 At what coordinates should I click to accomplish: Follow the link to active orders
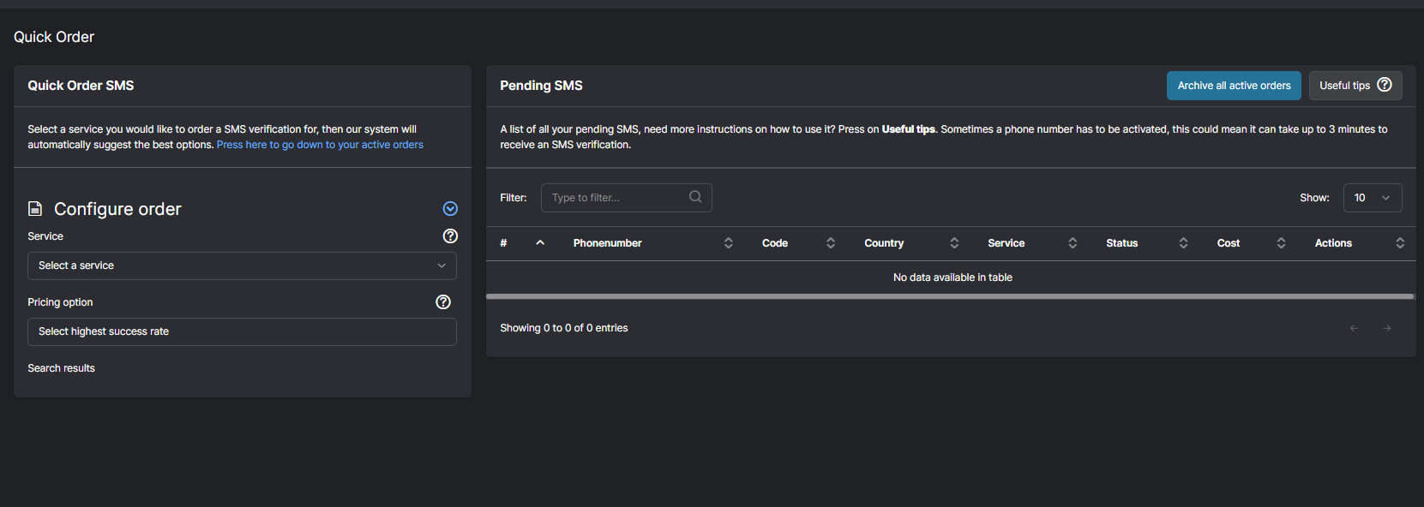(x=320, y=145)
